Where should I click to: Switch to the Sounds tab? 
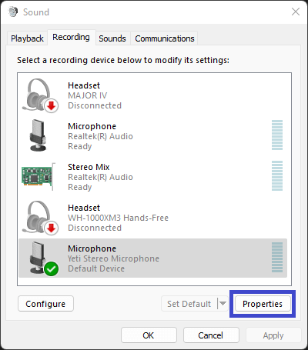[x=112, y=38]
